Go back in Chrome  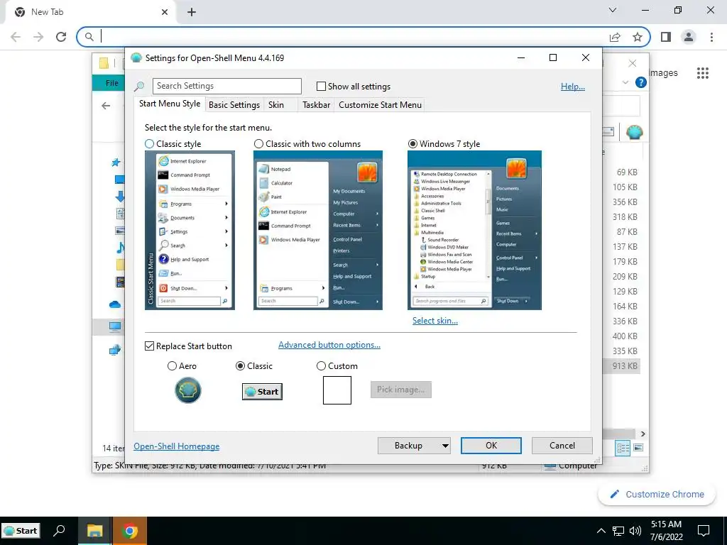pos(16,37)
